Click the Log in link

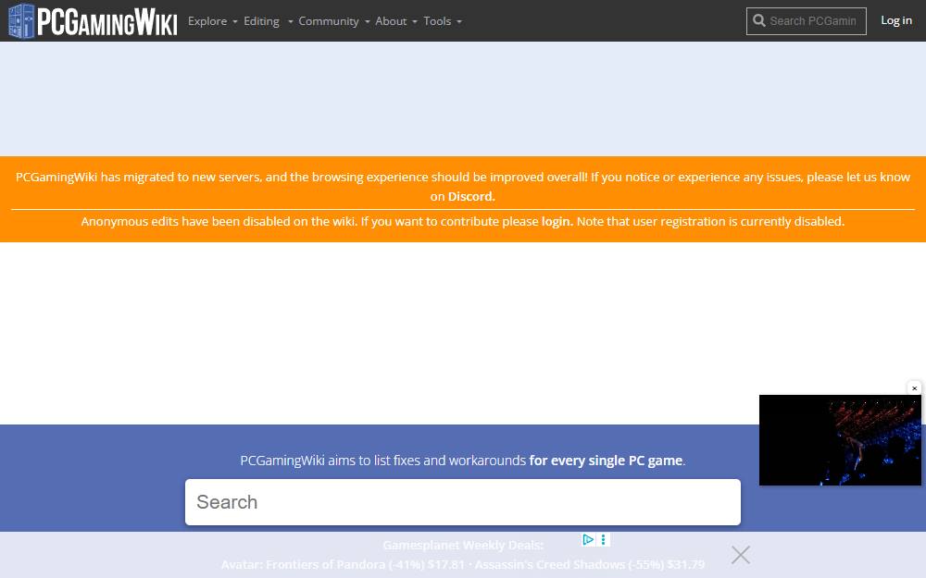pyautogui.click(x=895, y=20)
